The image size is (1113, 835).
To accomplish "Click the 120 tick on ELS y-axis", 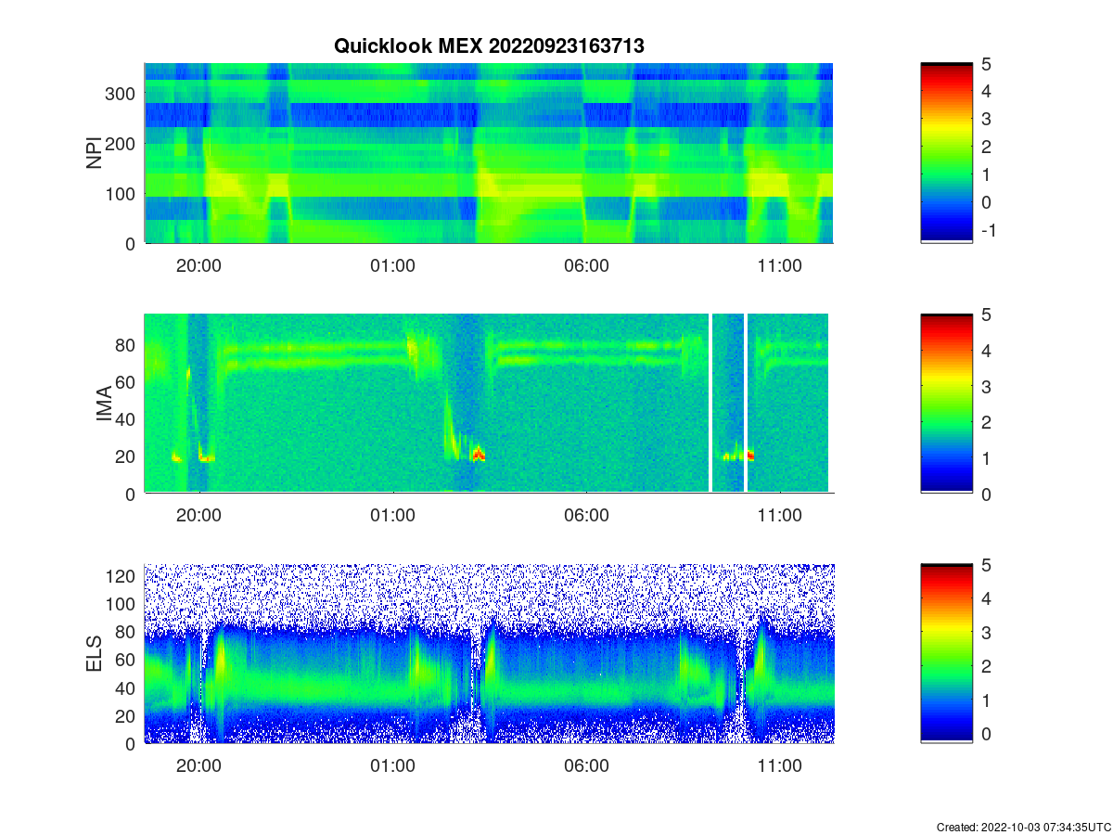I will (x=122, y=575).
